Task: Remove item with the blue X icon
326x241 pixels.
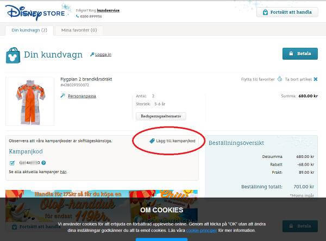Action: [315, 79]
